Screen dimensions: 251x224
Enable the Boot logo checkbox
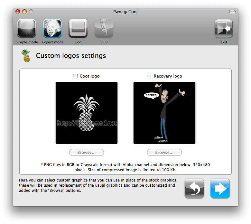click(x=75, y=76)
